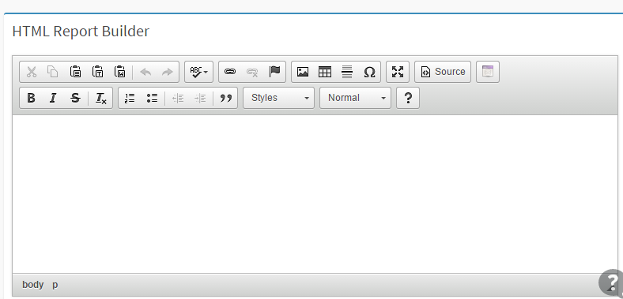The width and height of the screenshot is (623, 299).
Task: Click the Decrease Indent icon
Action: click(x=178, y=98)
